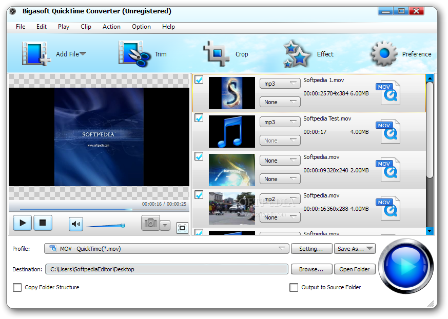This screenshot has height=319, width=448.
Task: Enable Output to Source Folder
Action: 294,287
